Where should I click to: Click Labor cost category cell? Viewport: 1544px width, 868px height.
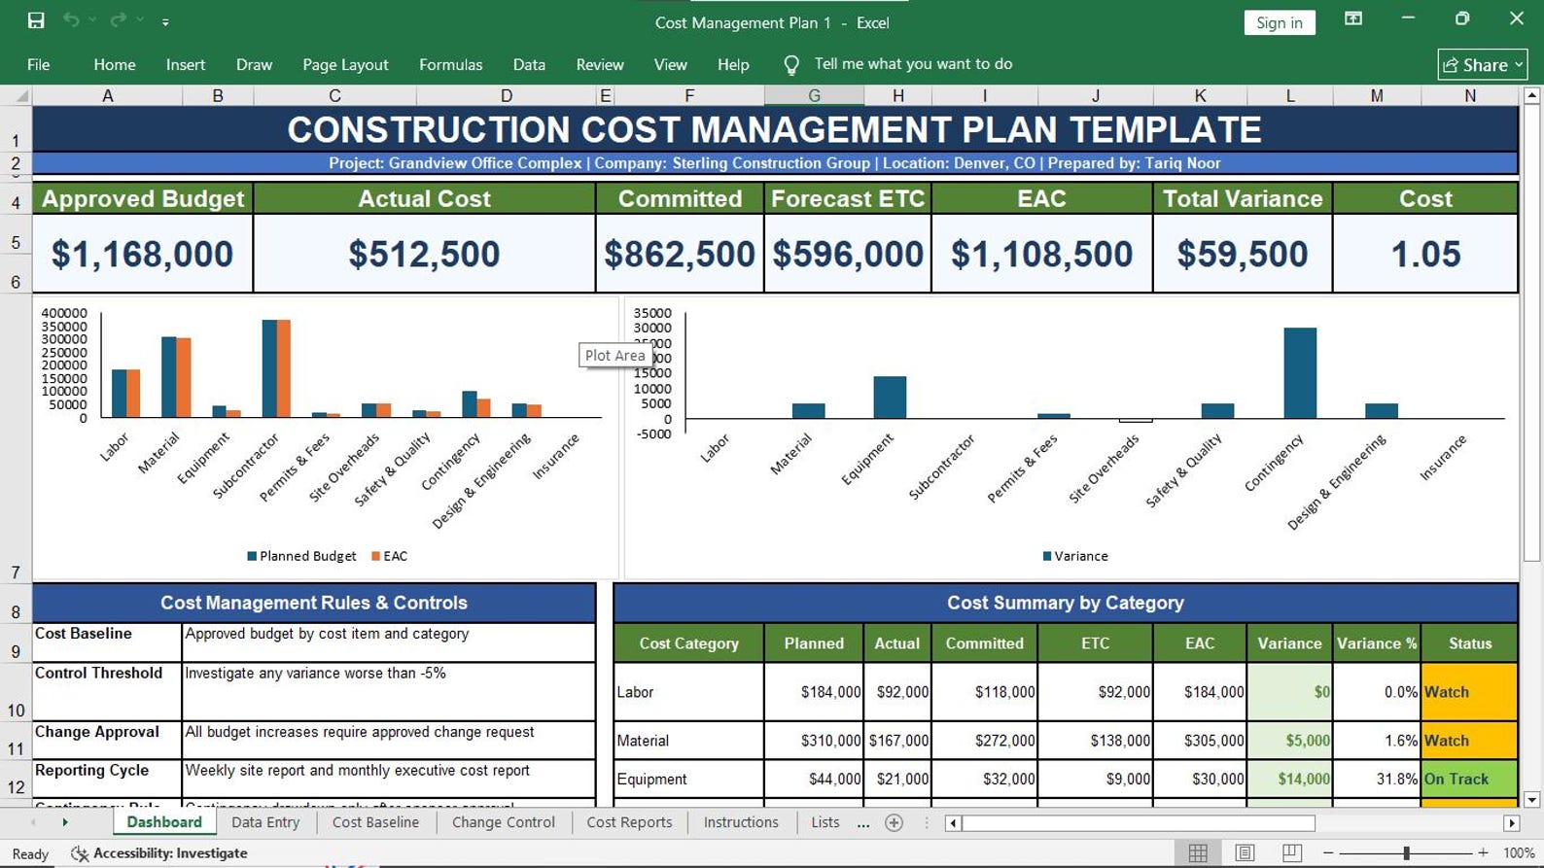pyautogui.click(x=688, y=692)
